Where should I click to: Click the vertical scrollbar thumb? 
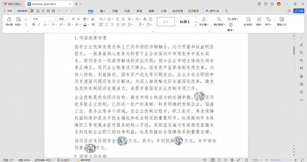(x=294, y=50)
